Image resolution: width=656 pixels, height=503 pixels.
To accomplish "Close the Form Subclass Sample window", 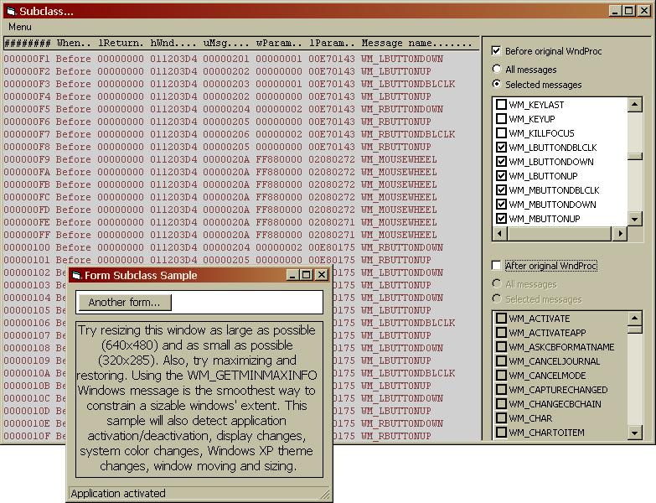I will 322,275.
